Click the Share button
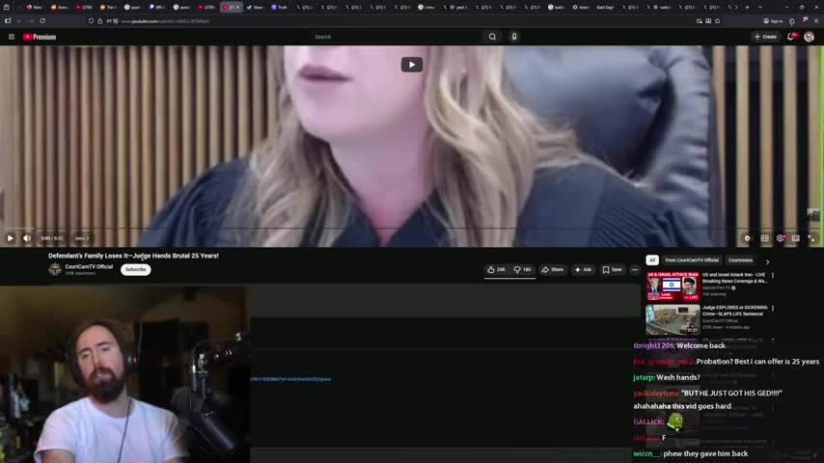 click(x=552, y=270)
